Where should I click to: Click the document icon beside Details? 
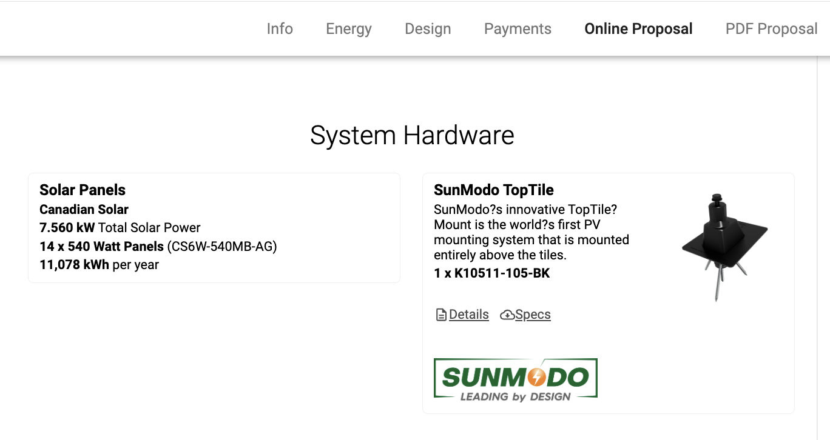440,314
